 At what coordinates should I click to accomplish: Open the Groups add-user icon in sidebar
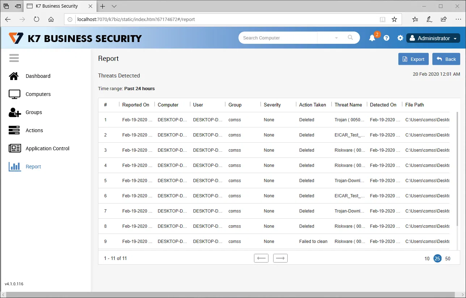click(14, 112)
